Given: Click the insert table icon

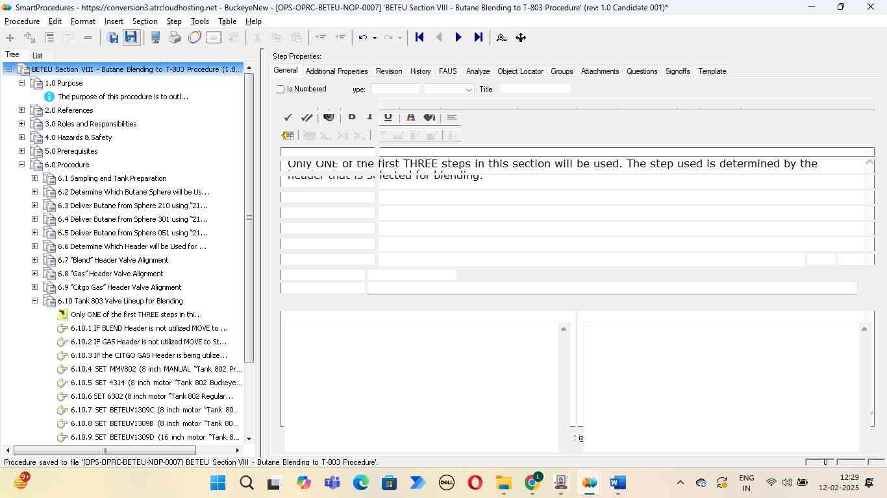Looking at the screenshot, I should pyautogui.click(x=288, y=136).
